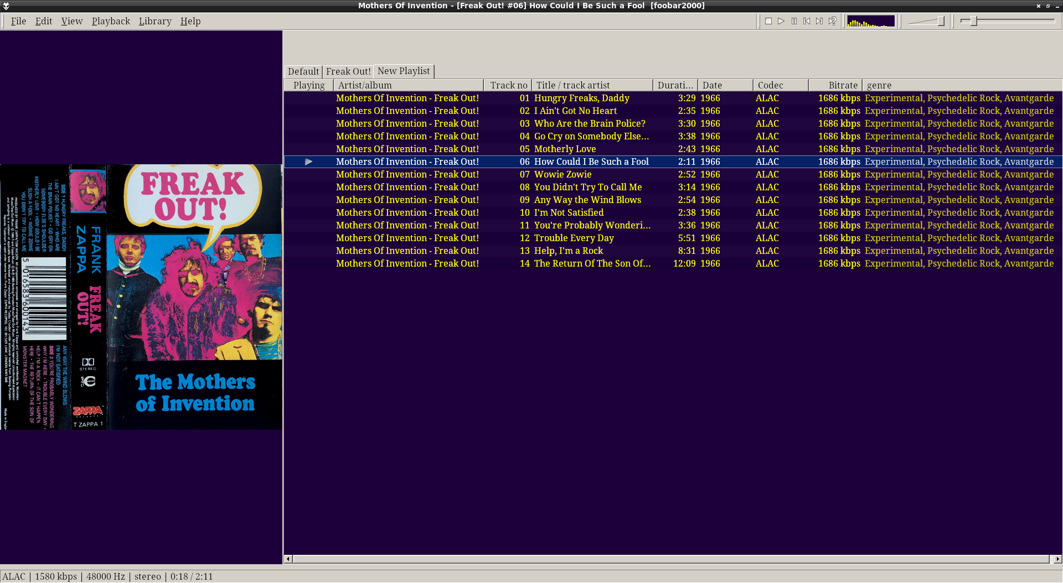Click duration 8:31 in the playlist

(687, 251)
